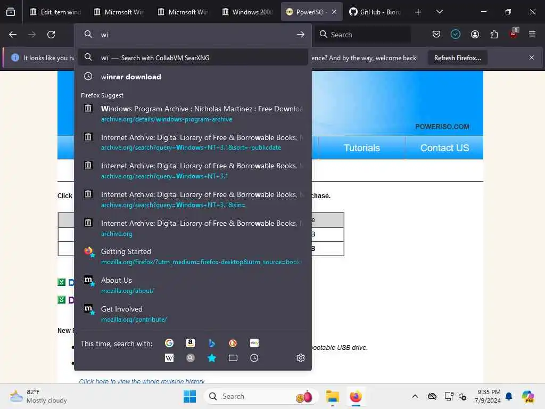Search bookmarks using the star icon
Image resolution: width=545 pixels, height=409 pixels.
click(212, 358)
